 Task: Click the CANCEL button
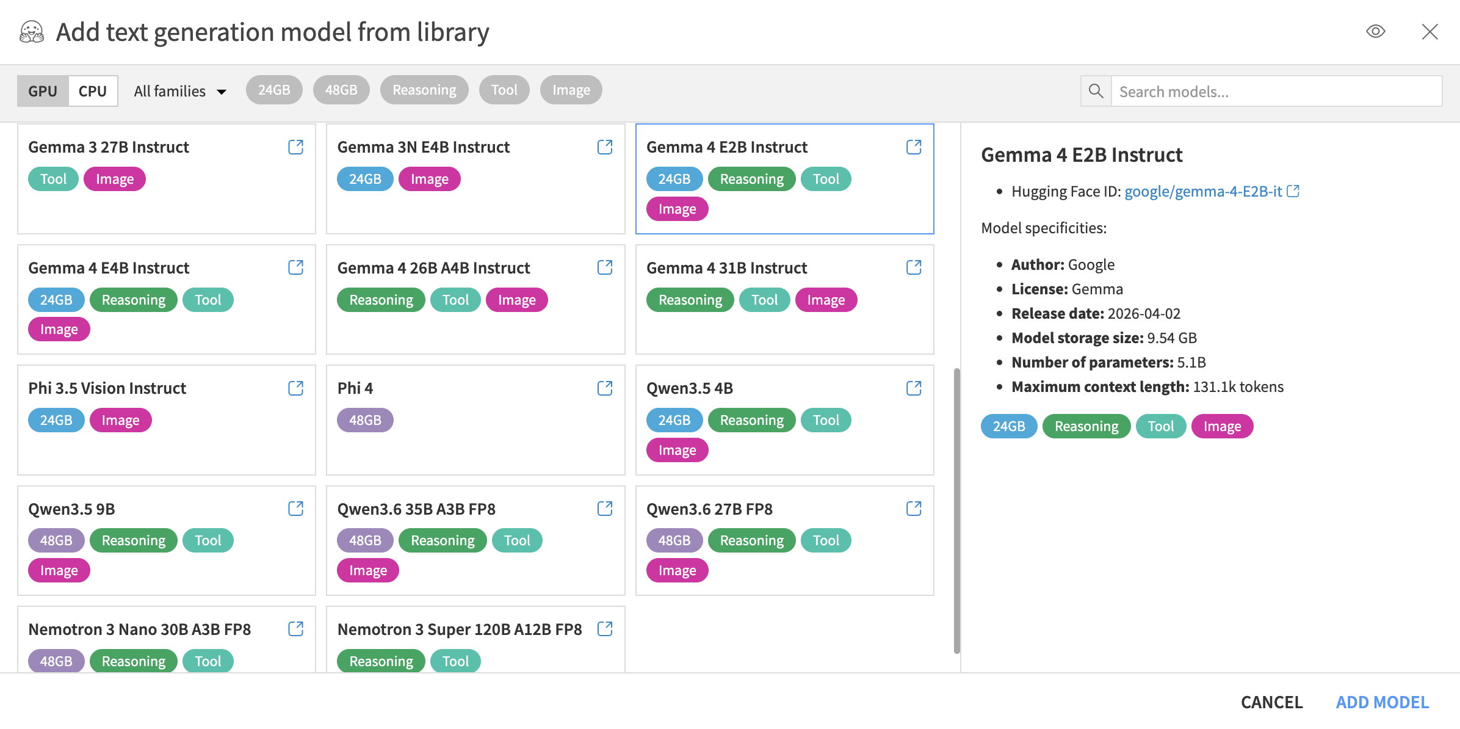(1272, 702)
